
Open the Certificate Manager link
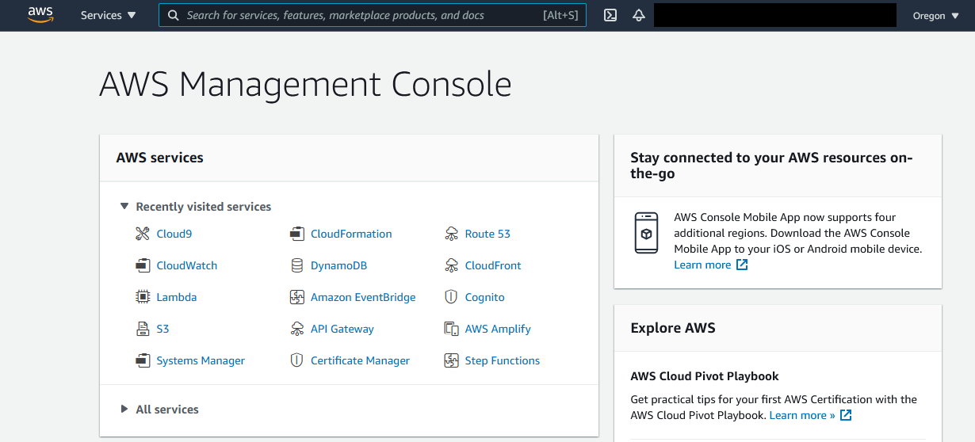coord(361,360)
